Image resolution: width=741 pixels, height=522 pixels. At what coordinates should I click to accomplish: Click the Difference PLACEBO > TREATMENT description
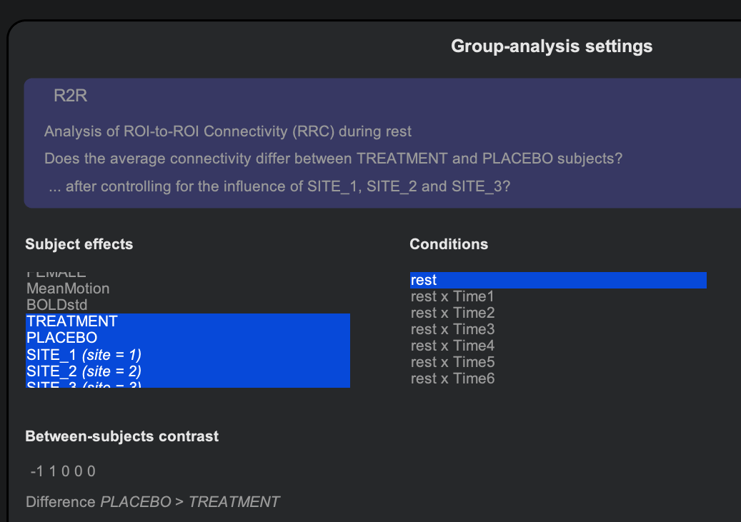tap(152, 502)
